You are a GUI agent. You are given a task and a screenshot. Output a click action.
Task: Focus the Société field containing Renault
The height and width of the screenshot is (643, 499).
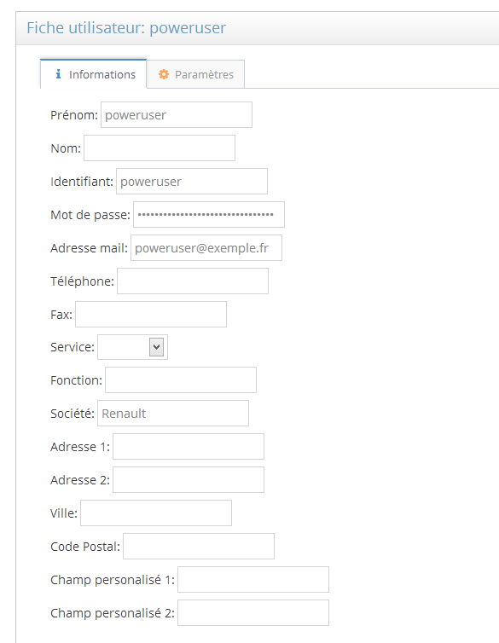pyautogui.click(x=173, y=413)
